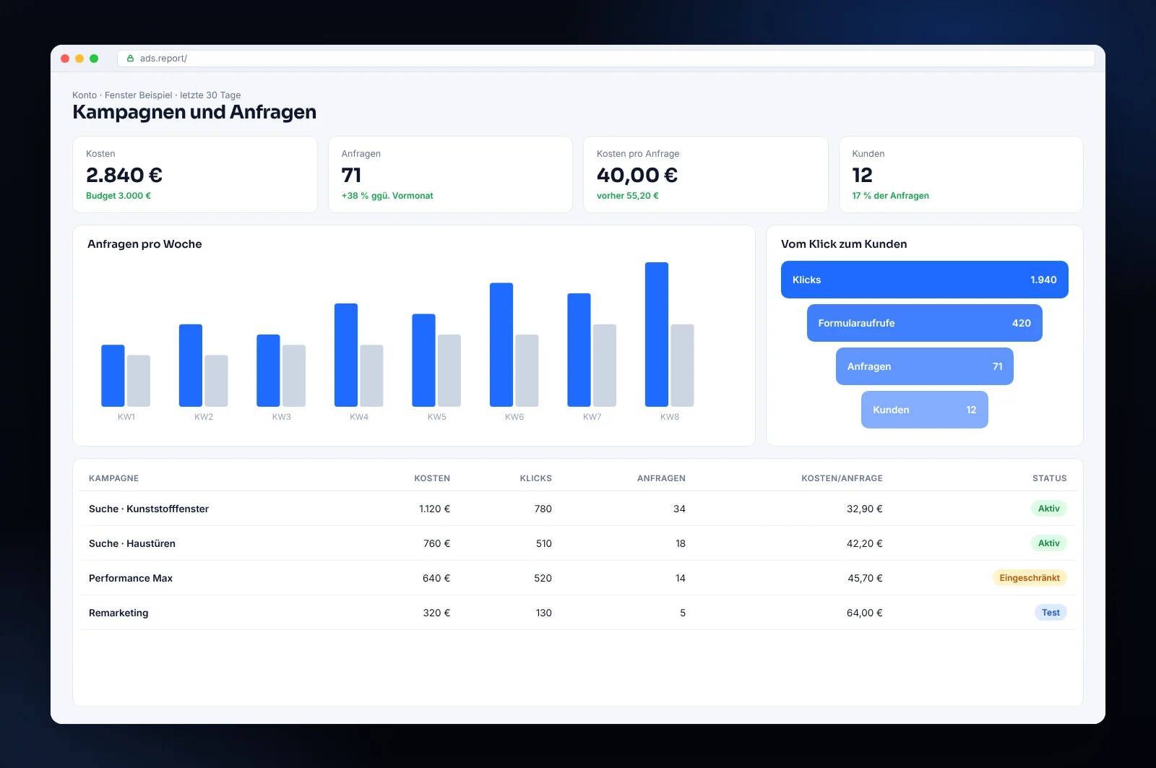Viewport: 1156px width, 768px height.
Task: Click the grey comparison bar for KW4
Action: point(371,376)
